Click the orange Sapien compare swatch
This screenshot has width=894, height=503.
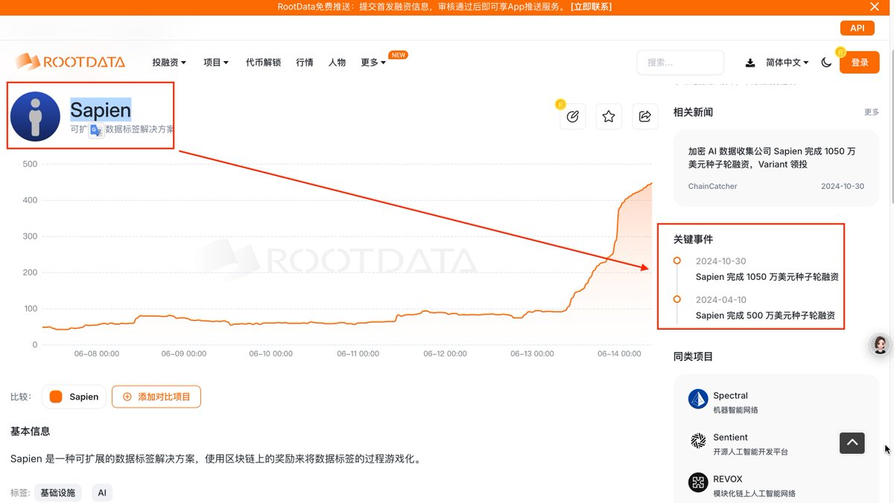point(56,397)
